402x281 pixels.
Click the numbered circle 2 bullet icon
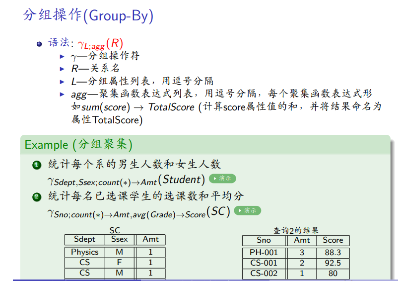coord(36,196)
